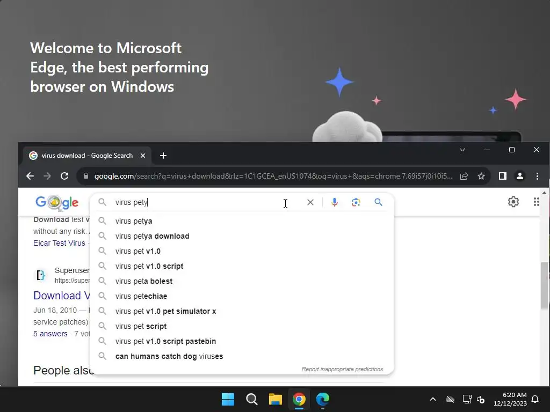Select the 'virus download - Google Search' tab
The width and height of the screenshot is (550, 412).
point(87,156)
